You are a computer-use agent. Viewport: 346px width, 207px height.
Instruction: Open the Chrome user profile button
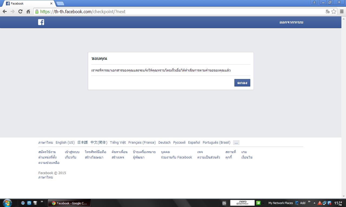[314, 2]
